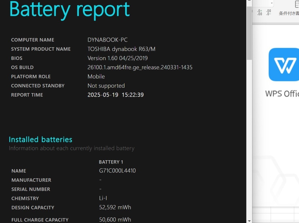
Task: Click the BATTERY 1 column header
Action: [111, 162]
